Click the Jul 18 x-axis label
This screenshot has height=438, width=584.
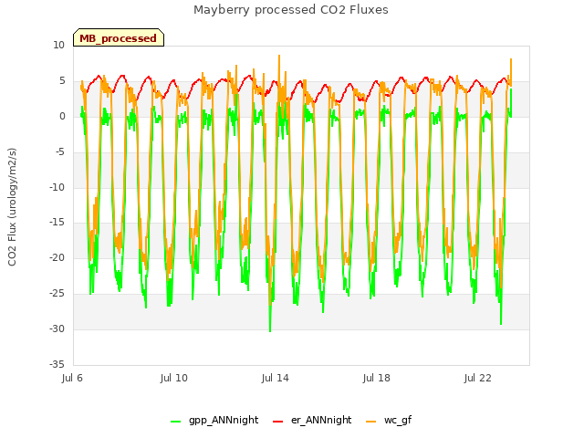tap(377, 378)
